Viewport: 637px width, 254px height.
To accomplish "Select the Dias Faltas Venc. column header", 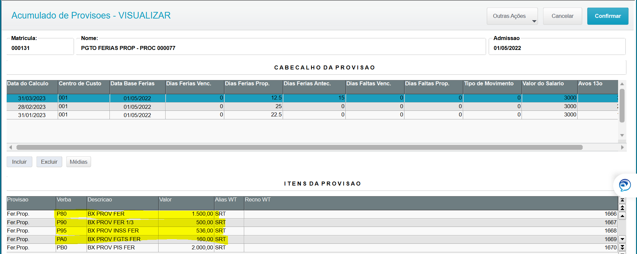I will tap(375, 87).
